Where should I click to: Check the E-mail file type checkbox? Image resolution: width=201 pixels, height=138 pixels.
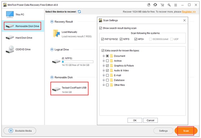107,75
